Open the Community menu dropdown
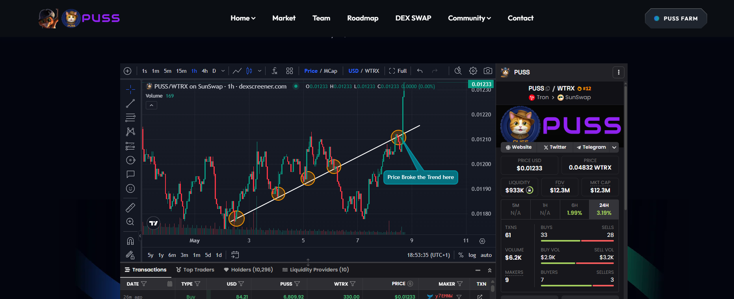Viewport: 734px width, 299px height. (469, 18)
